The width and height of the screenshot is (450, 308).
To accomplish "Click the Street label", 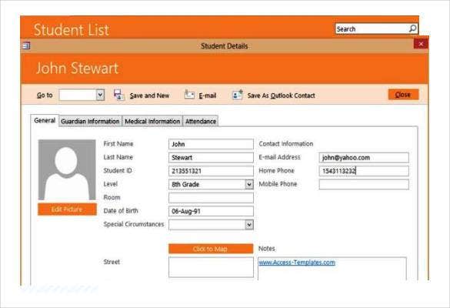I will point(112,262).
